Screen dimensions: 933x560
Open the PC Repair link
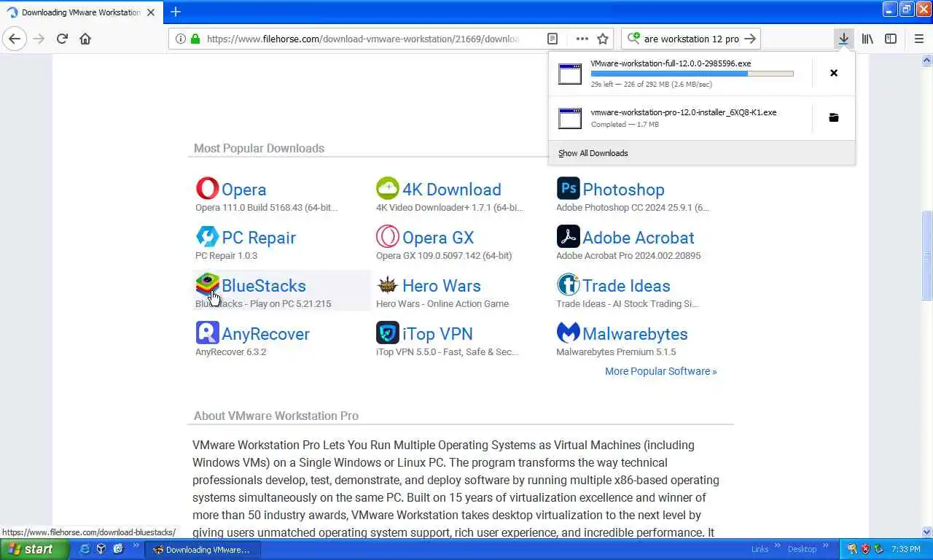259,238
